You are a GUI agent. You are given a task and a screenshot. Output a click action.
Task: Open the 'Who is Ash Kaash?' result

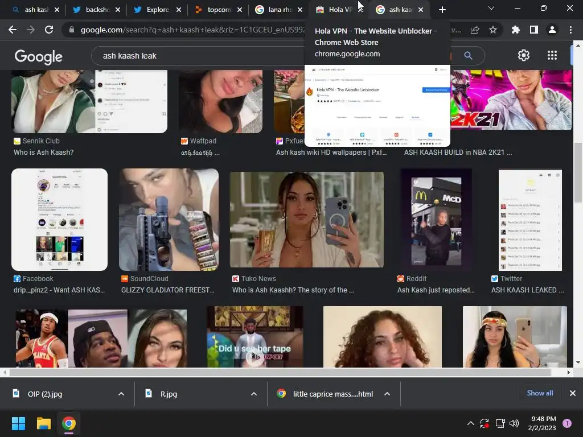43,152
